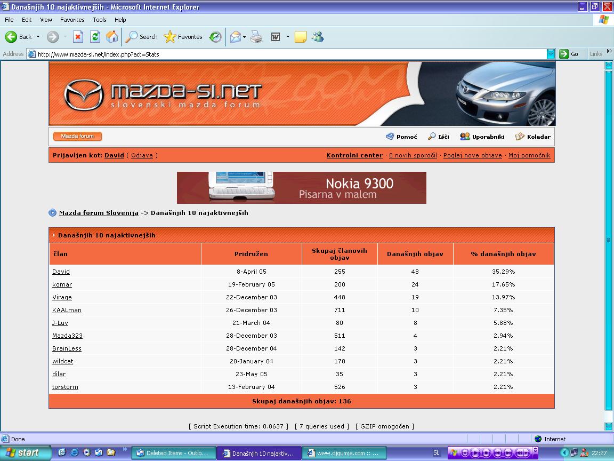Image resolution: width=614 pixels, height=461 pixels.
Task: Click the Uporabniki members link
Action: (482, 137)
